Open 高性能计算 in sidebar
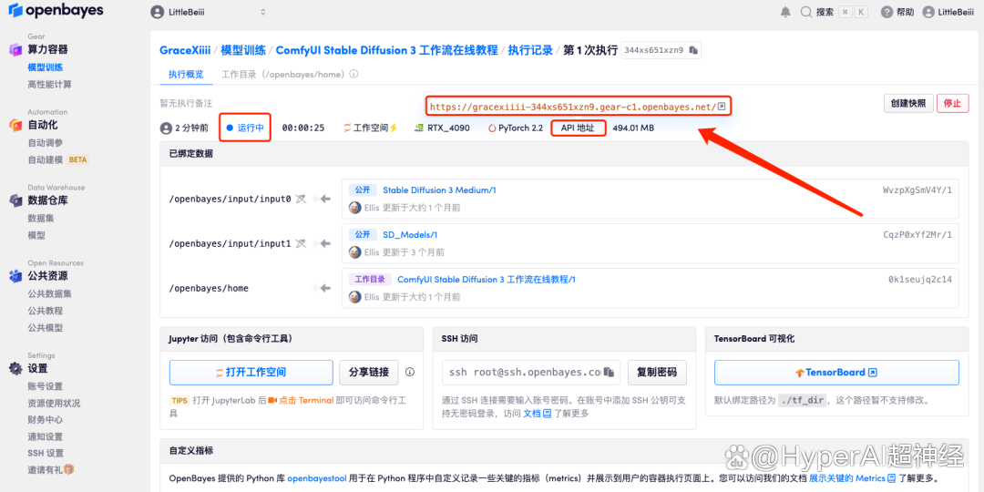This screenshot has width=984, height=492. pyautogui.click(x=49, y=84)
